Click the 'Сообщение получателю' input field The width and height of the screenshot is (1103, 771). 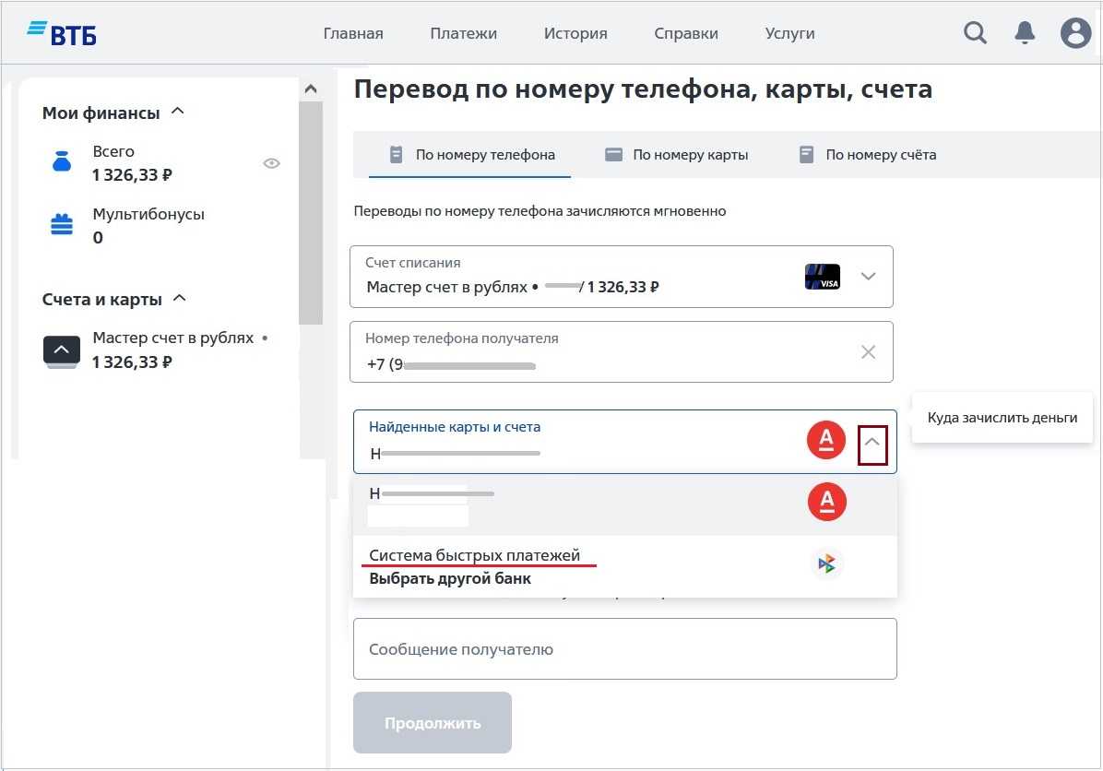coord(624,649)
